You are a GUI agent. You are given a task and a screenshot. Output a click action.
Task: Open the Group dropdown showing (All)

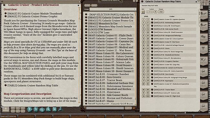point(113,9)
